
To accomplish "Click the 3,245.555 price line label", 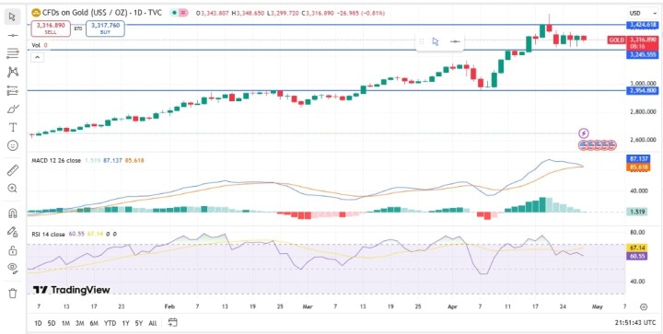I will [x=643, y=54].
